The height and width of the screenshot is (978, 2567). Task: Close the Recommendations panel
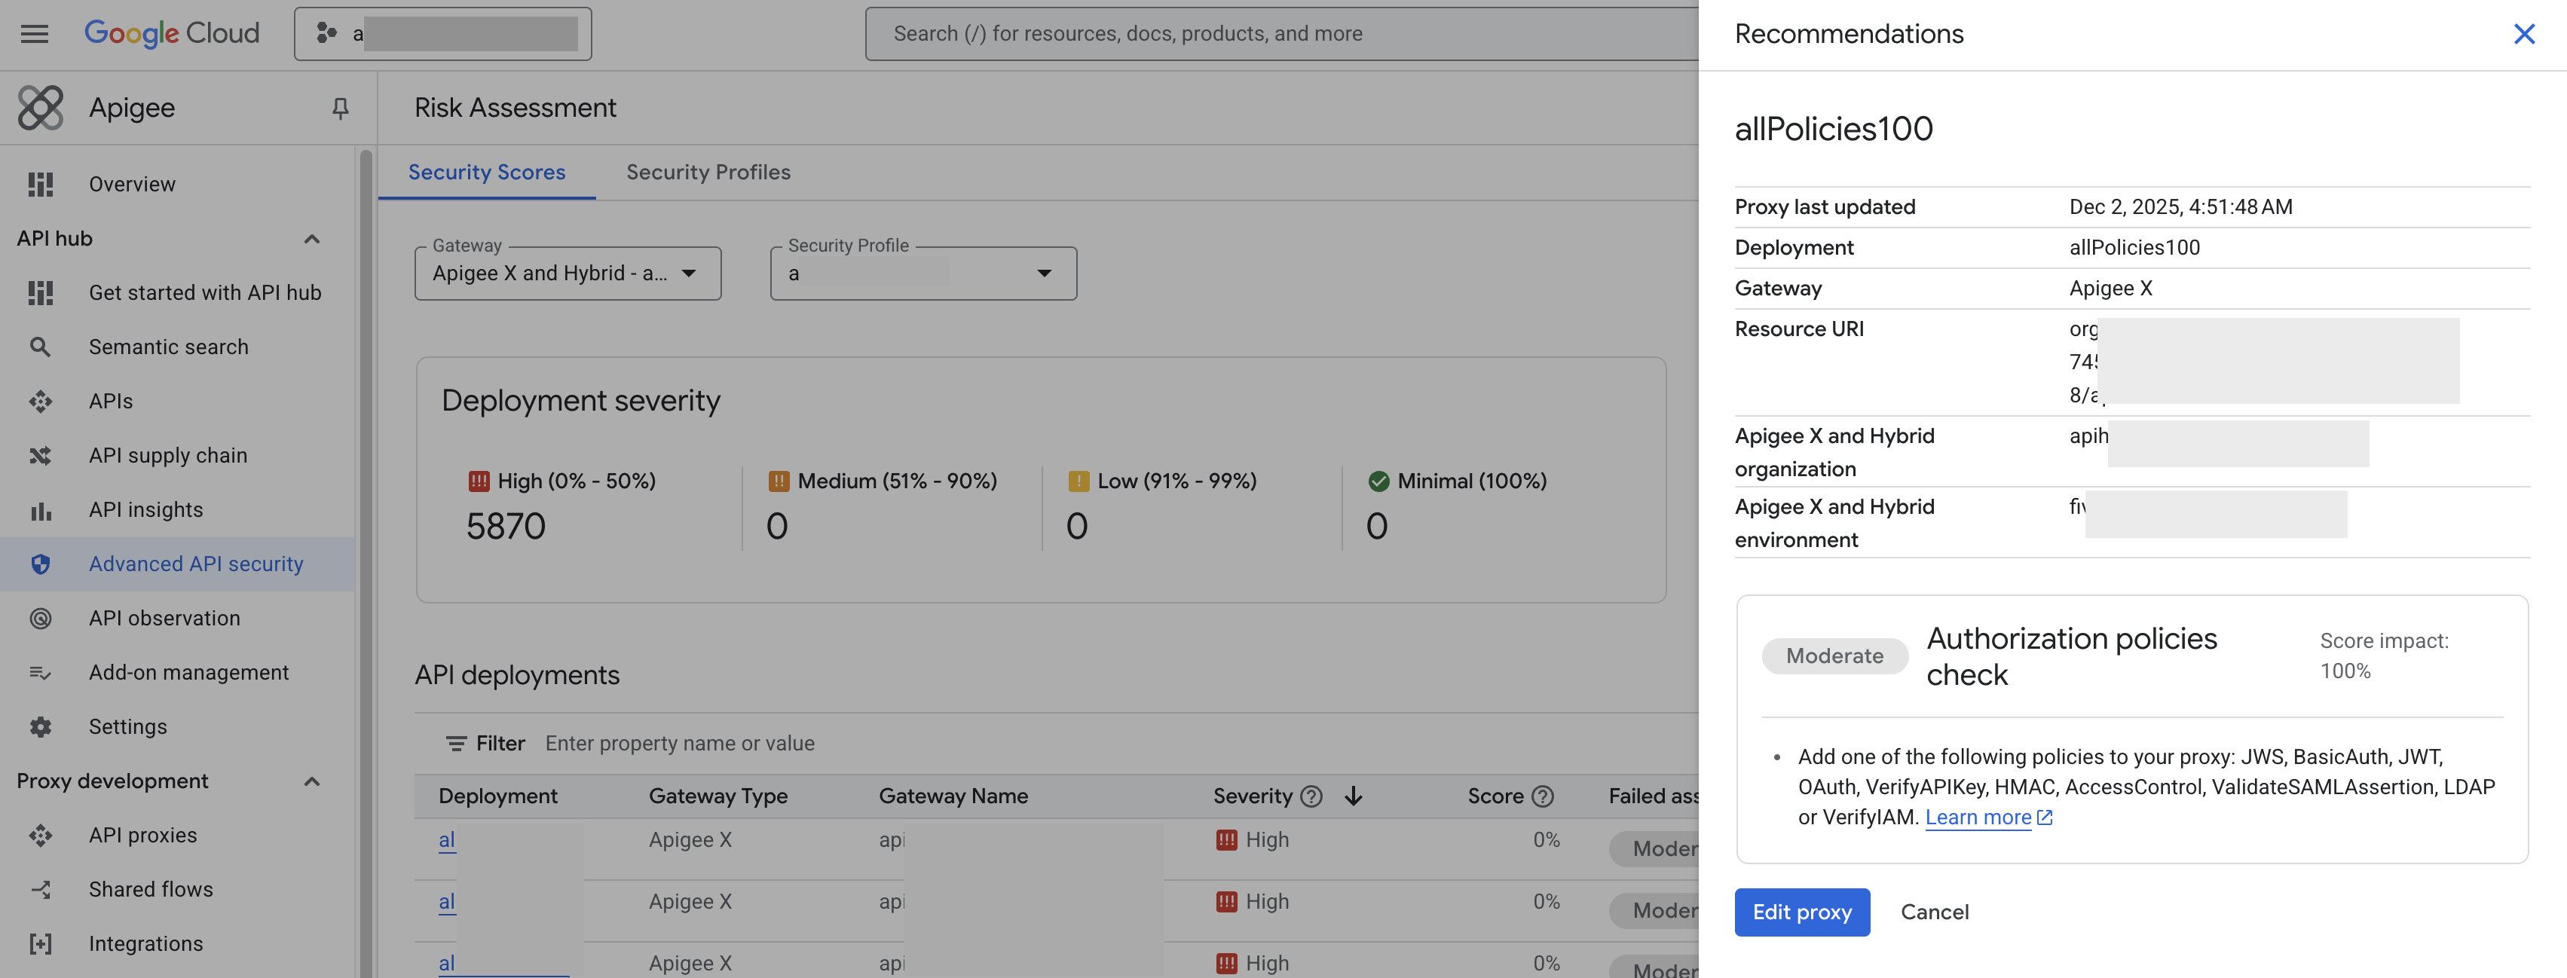coord(2523,34)
